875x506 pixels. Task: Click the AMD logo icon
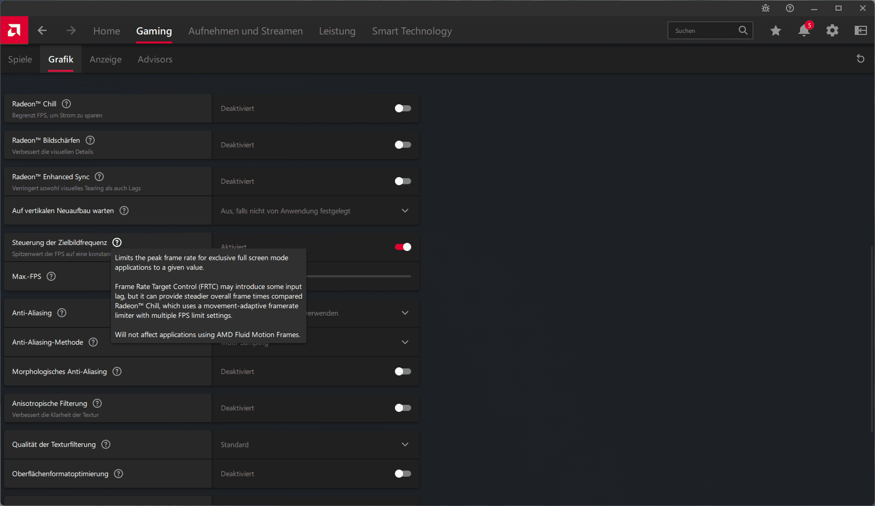[x=14, y=31]
